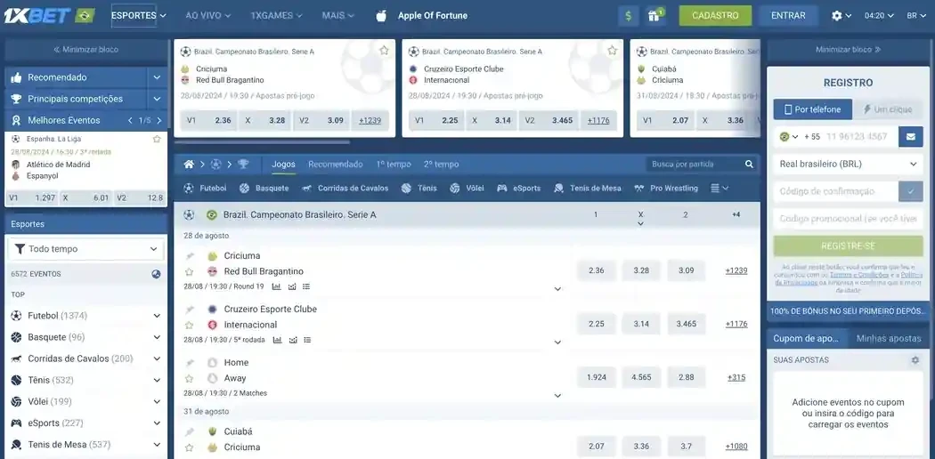Open statistics chart icon for Criciuma match
This screenshot has width=935, height=459.
click(277, 286)
